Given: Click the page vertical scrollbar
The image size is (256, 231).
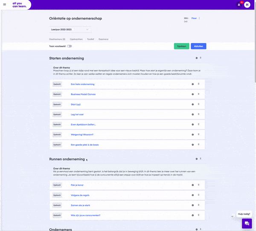Looking at the screenshot, I should [255, 46].
